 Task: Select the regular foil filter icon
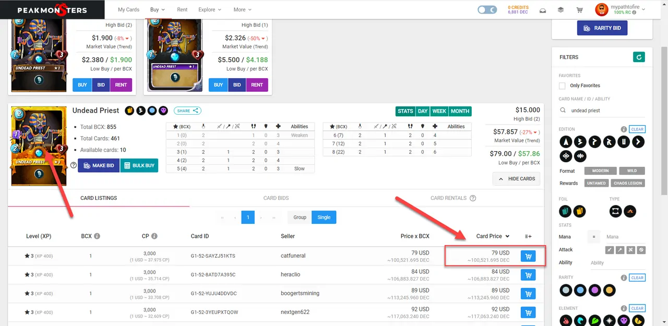point(565,211)
